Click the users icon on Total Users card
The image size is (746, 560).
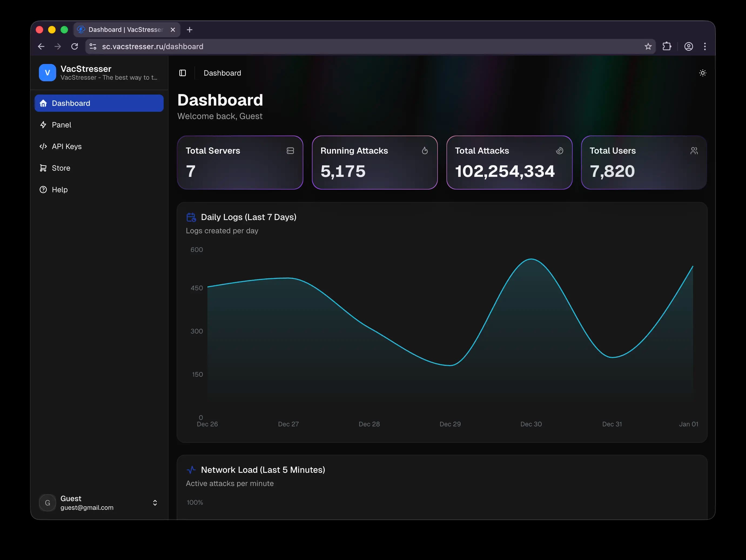click(x=694, y=151)
